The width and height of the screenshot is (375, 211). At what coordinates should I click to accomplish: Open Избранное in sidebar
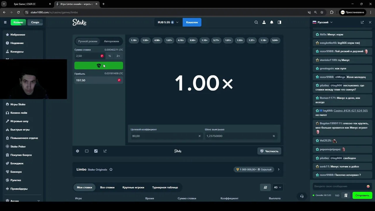18,35
